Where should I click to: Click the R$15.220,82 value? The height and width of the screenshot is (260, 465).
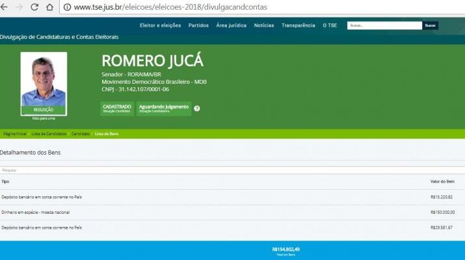click(442, 197)
